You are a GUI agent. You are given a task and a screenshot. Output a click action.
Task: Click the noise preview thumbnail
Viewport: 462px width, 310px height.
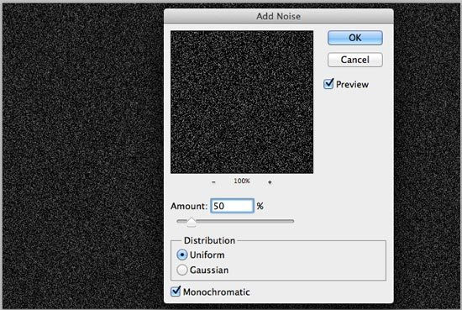coord(242,102)
